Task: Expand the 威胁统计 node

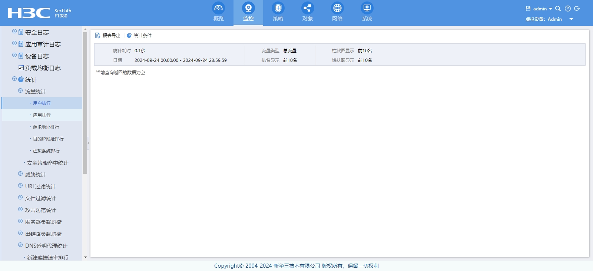Action: point(20,174)
